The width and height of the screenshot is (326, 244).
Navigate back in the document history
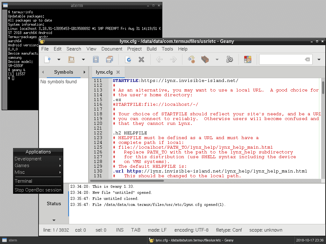[x=159, y=59]
